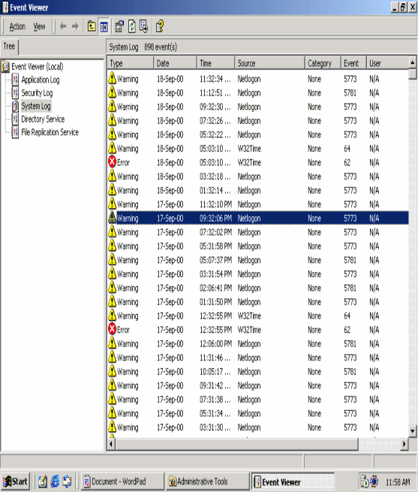Viewport: 418px width, 492px height.
Task: Click the horizontal scrollbar thumb
Action: coord(236,445)
